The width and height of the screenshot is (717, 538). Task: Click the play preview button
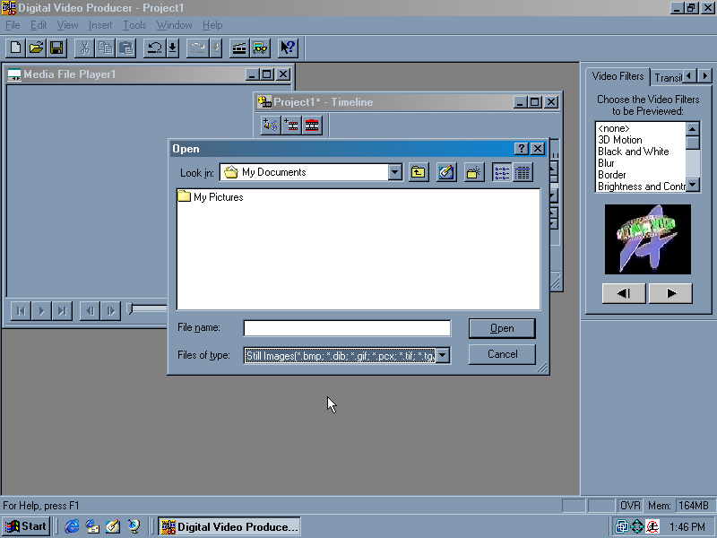670,293
